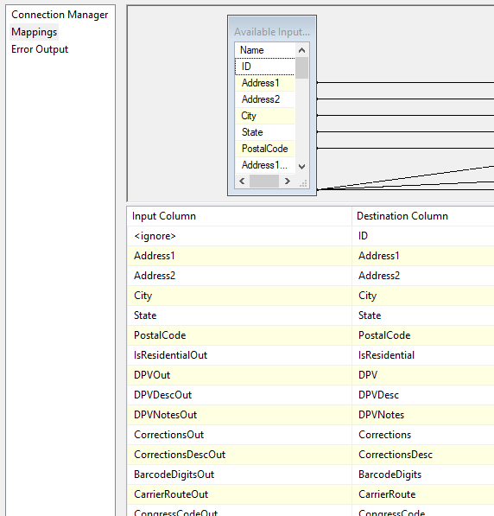Screen dimensions: 494x516
Task: Click the scroll left arrow in Available Input box
Action: [x=242, y=181]
